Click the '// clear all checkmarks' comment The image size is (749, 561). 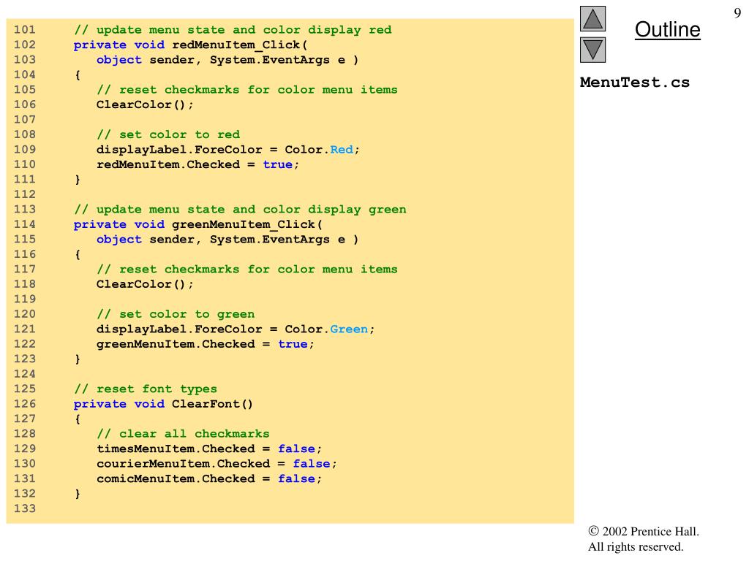[183, 434]
